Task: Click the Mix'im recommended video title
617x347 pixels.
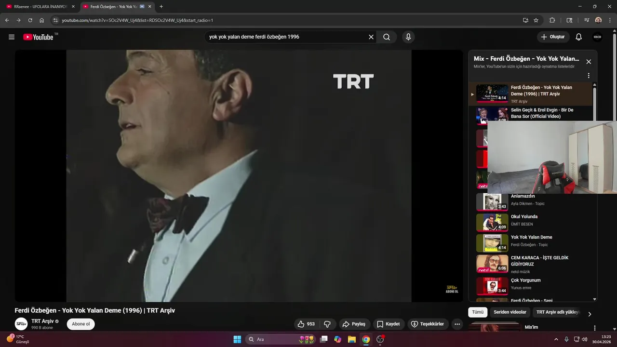Action: 531,327
